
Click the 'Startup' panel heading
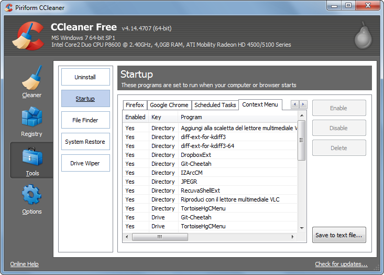click(x=137, y=75)
